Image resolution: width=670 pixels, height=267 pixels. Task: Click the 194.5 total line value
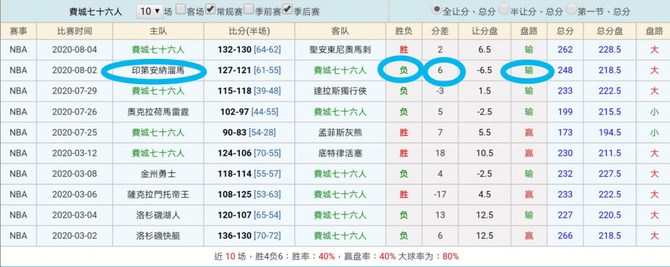(x=610, y=132)
